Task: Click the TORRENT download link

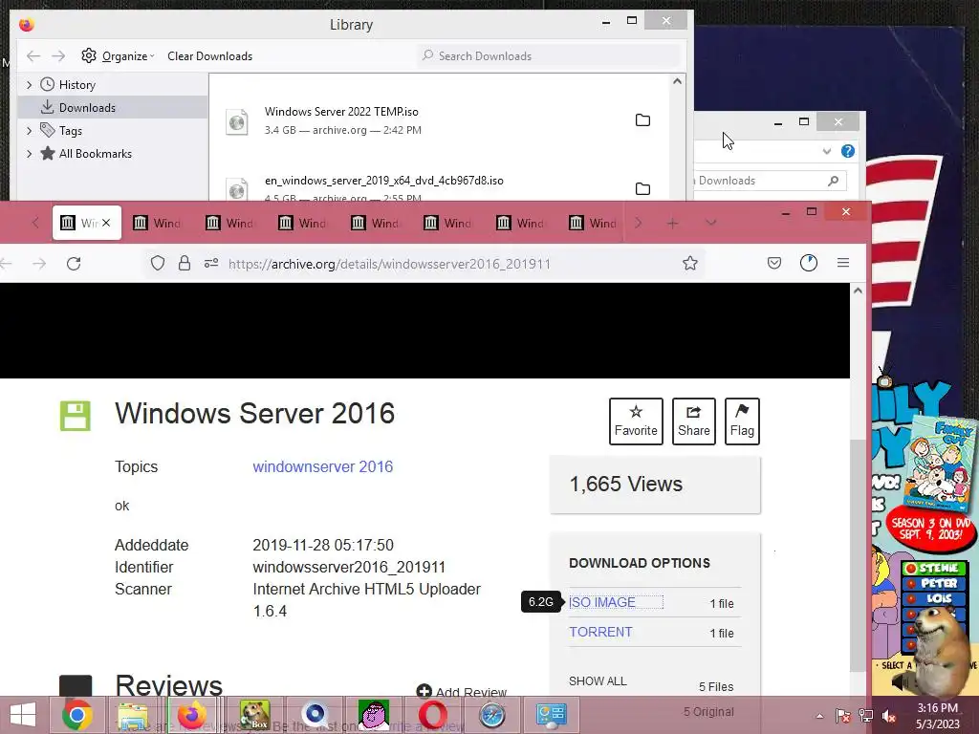Action: 600,632
